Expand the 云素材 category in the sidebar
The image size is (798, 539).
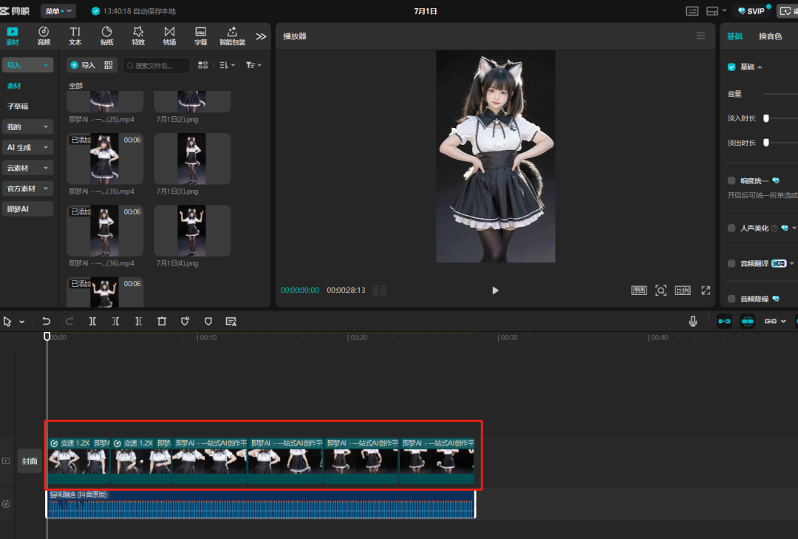tap(27, 168)
